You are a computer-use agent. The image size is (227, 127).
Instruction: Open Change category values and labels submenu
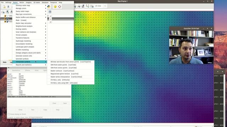[30, 53]
